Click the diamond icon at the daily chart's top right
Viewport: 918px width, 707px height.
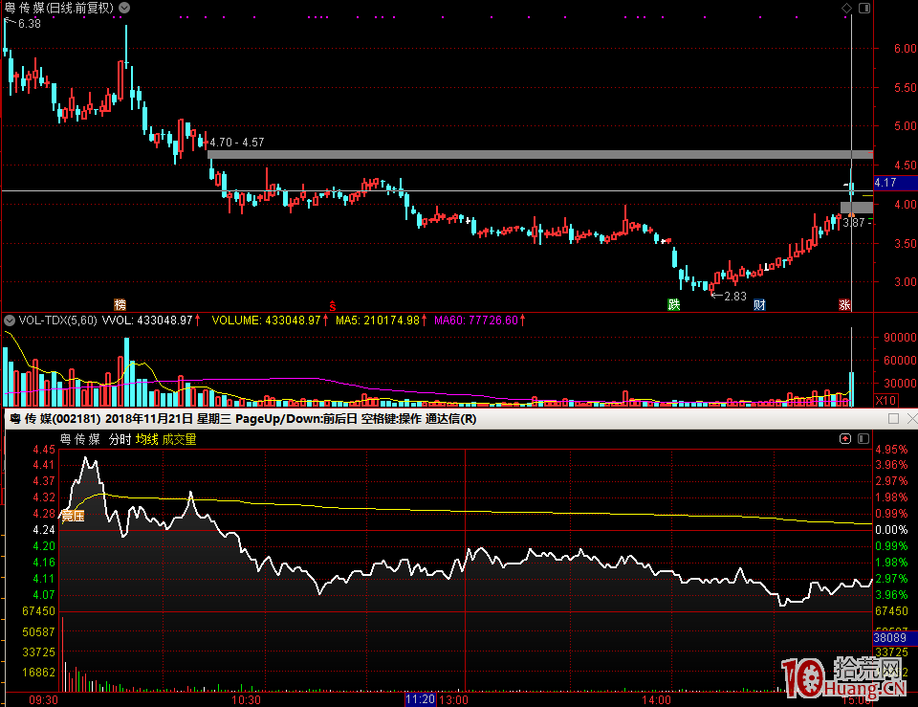[846, 8]
